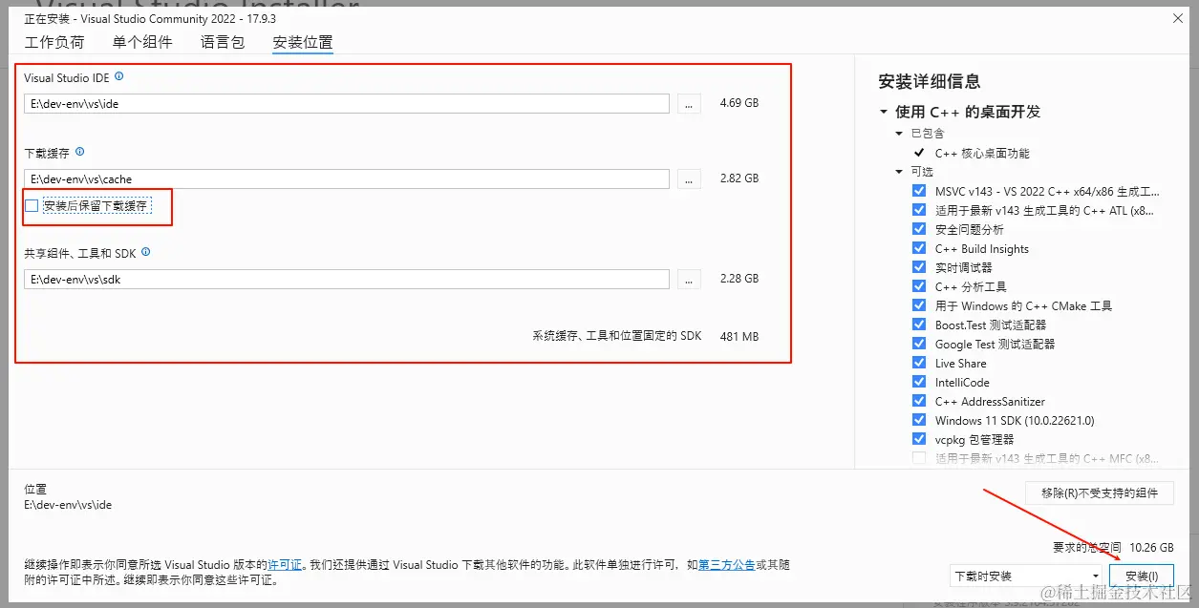Open info icon next to 共享组件、工具和 SDK

pyautogui.click(x=146, y=253)
